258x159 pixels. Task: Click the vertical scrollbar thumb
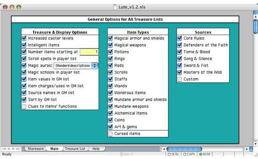[255, 26]
